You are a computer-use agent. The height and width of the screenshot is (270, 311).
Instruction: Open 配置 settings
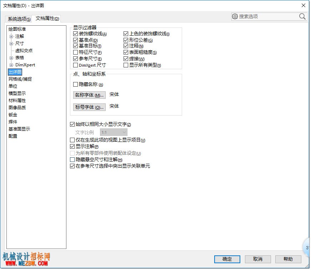click(13, 136)
